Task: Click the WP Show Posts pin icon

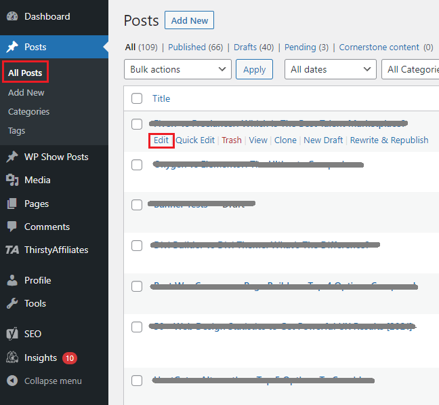Action: click(12, 157)
